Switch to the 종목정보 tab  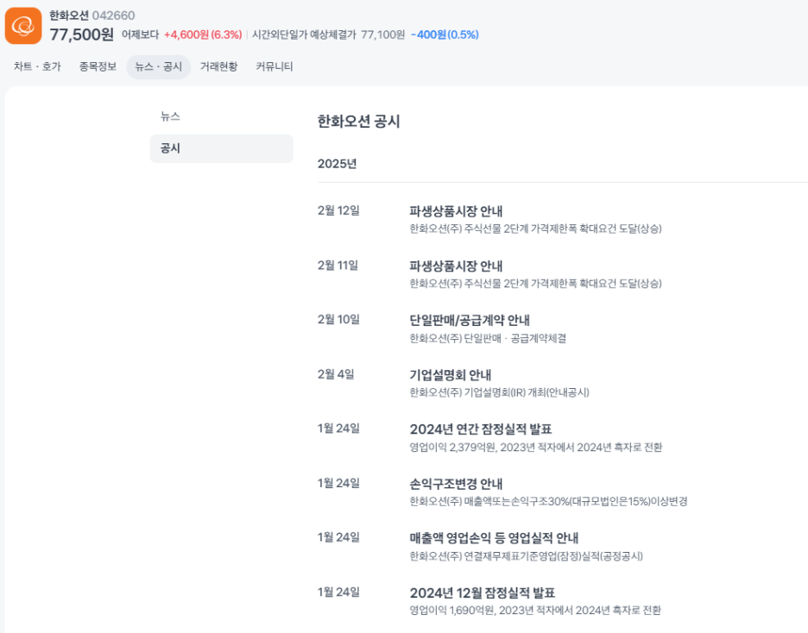(98, 66)
